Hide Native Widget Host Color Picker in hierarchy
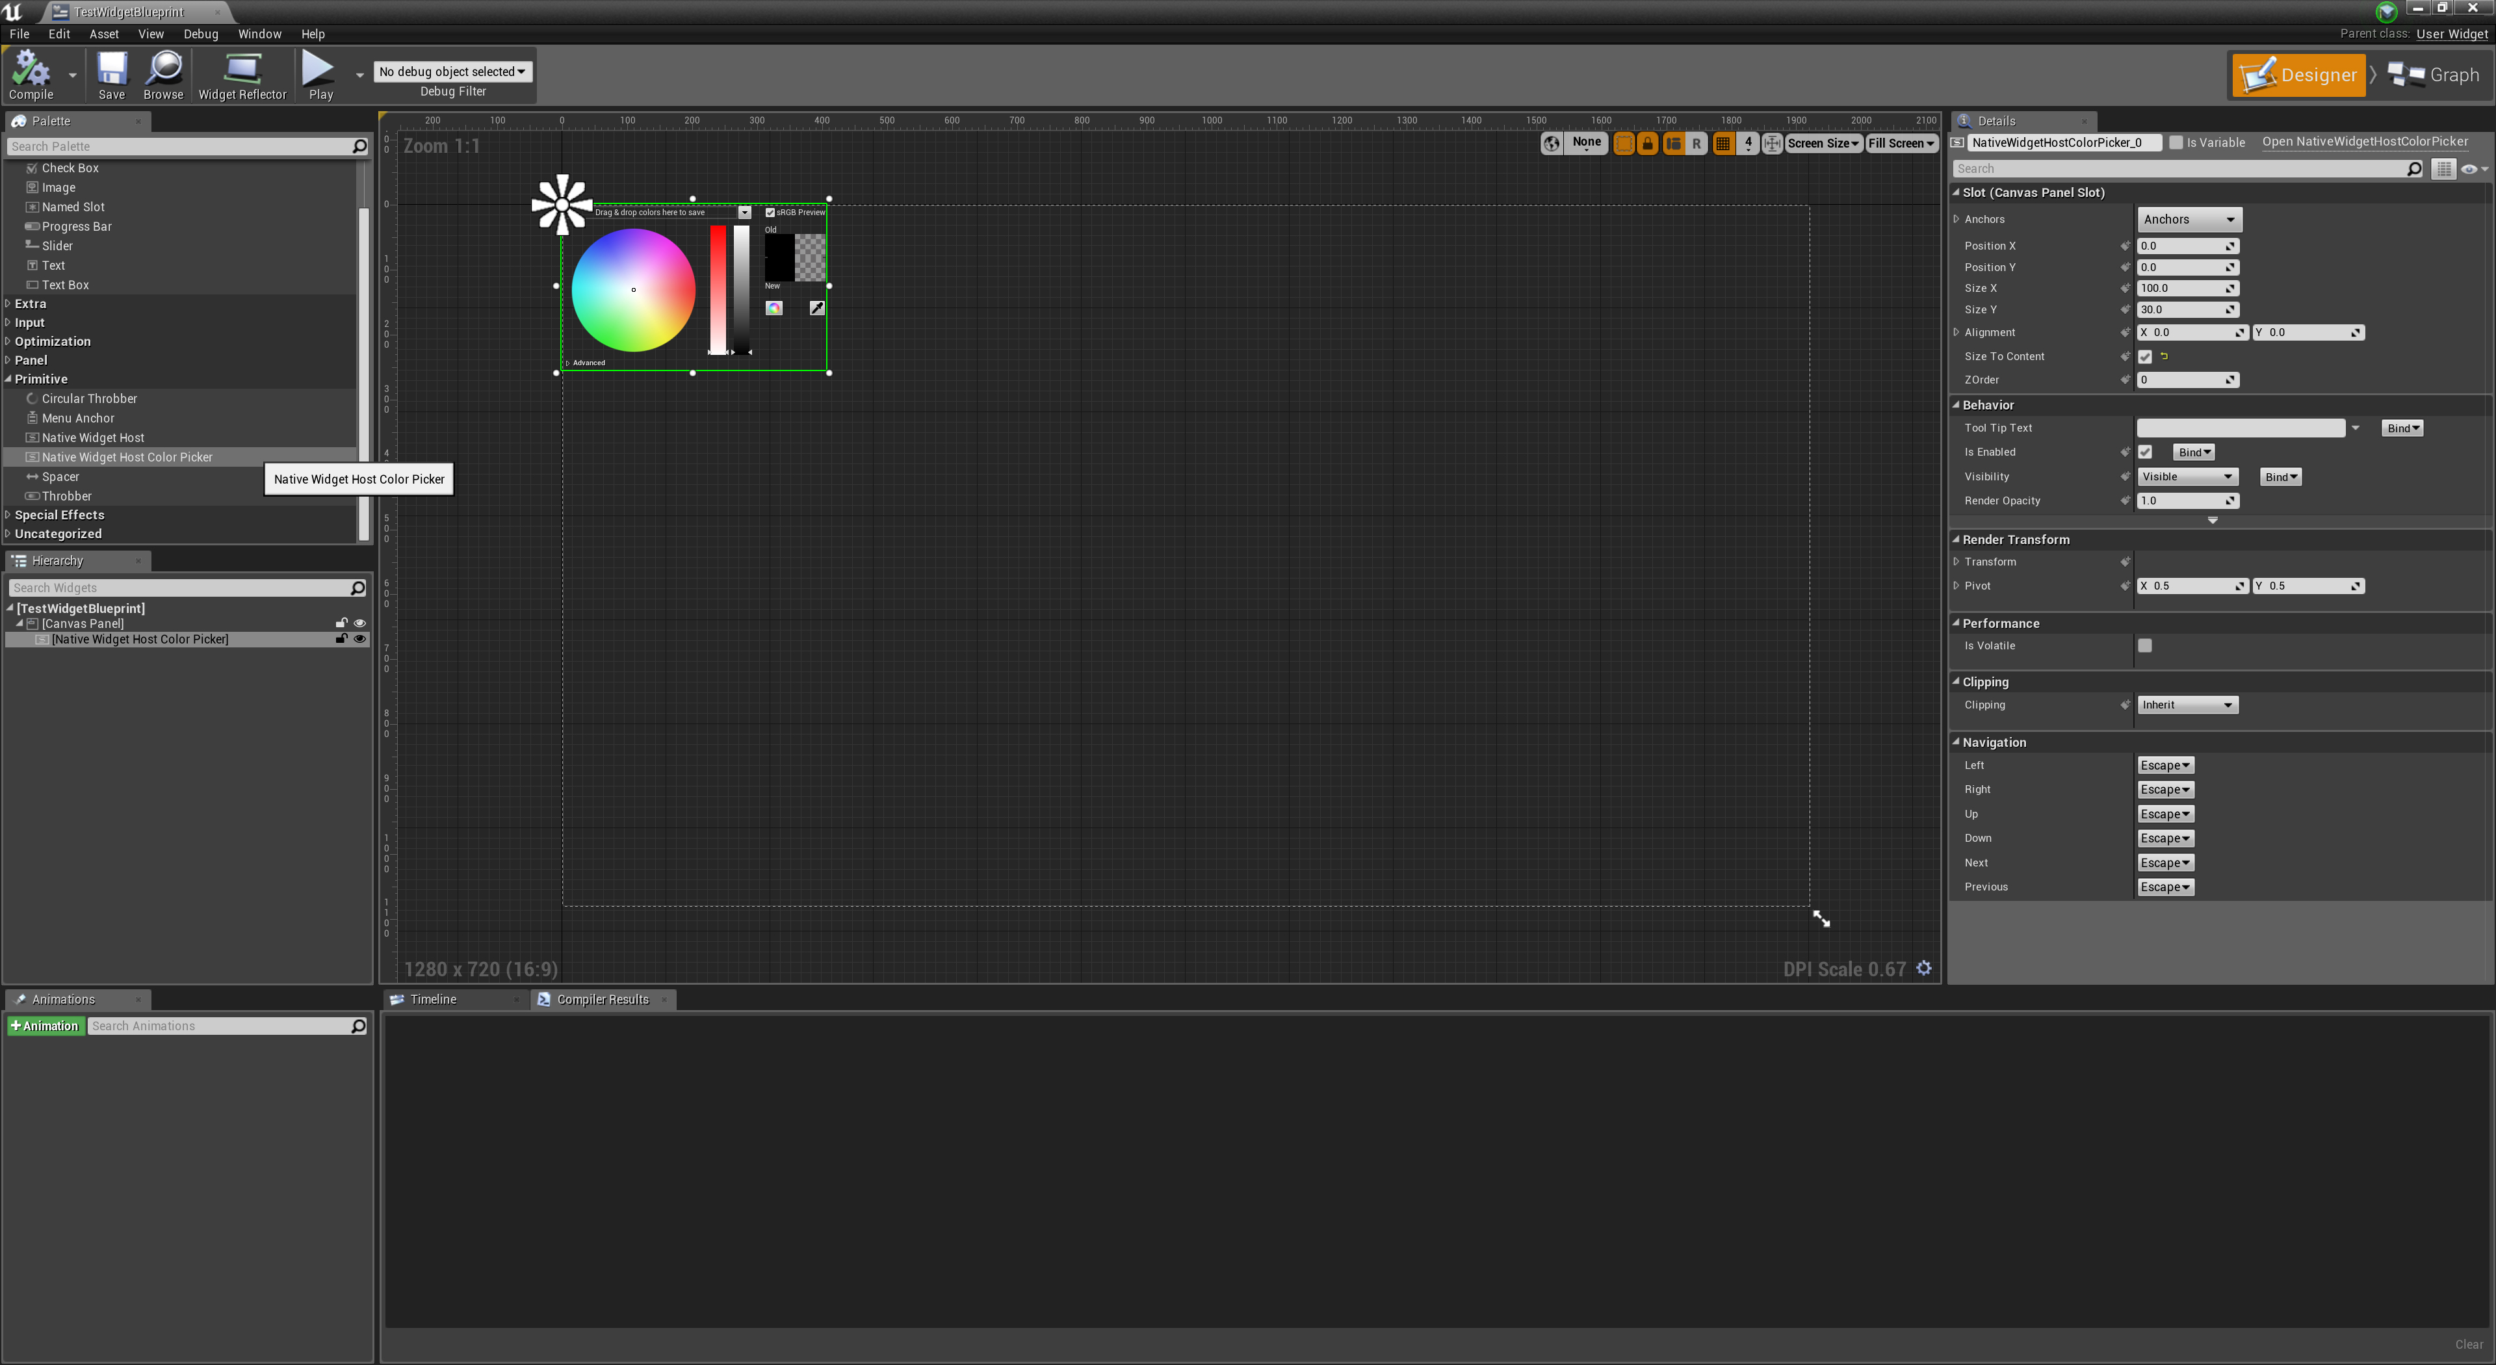 pos(359,640)
